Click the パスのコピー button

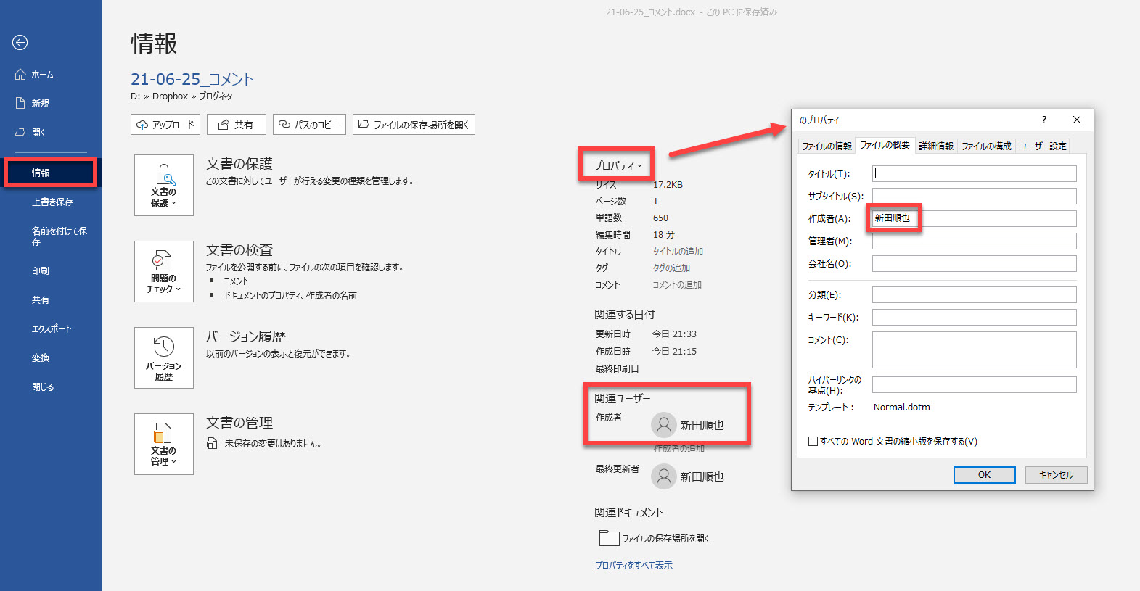tap(309, 125)
